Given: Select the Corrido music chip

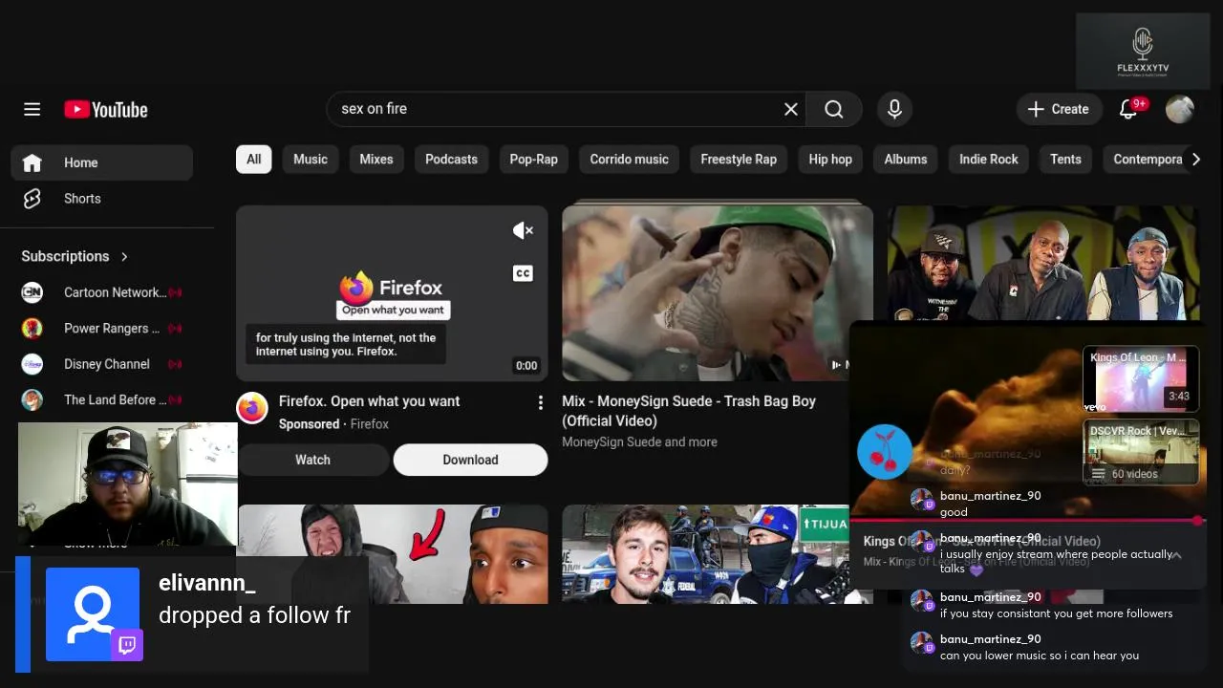Looking at the screenshot, I should (x=630, y=160).
